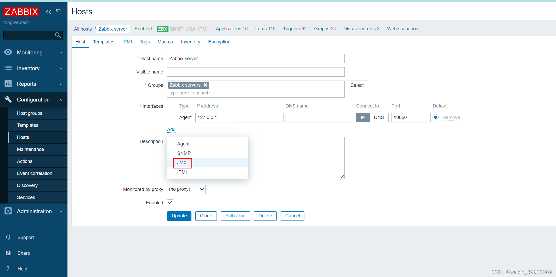Click the Delete button
Viewport: 556px width, 277px height.
coord(265,216)
